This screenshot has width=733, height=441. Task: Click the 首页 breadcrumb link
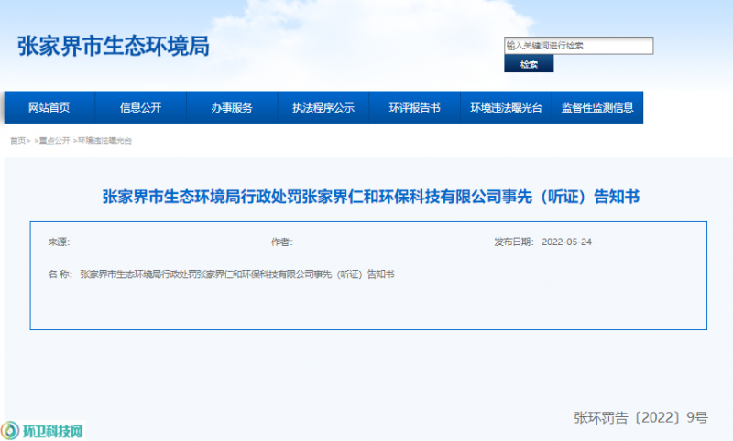(17, 141)
